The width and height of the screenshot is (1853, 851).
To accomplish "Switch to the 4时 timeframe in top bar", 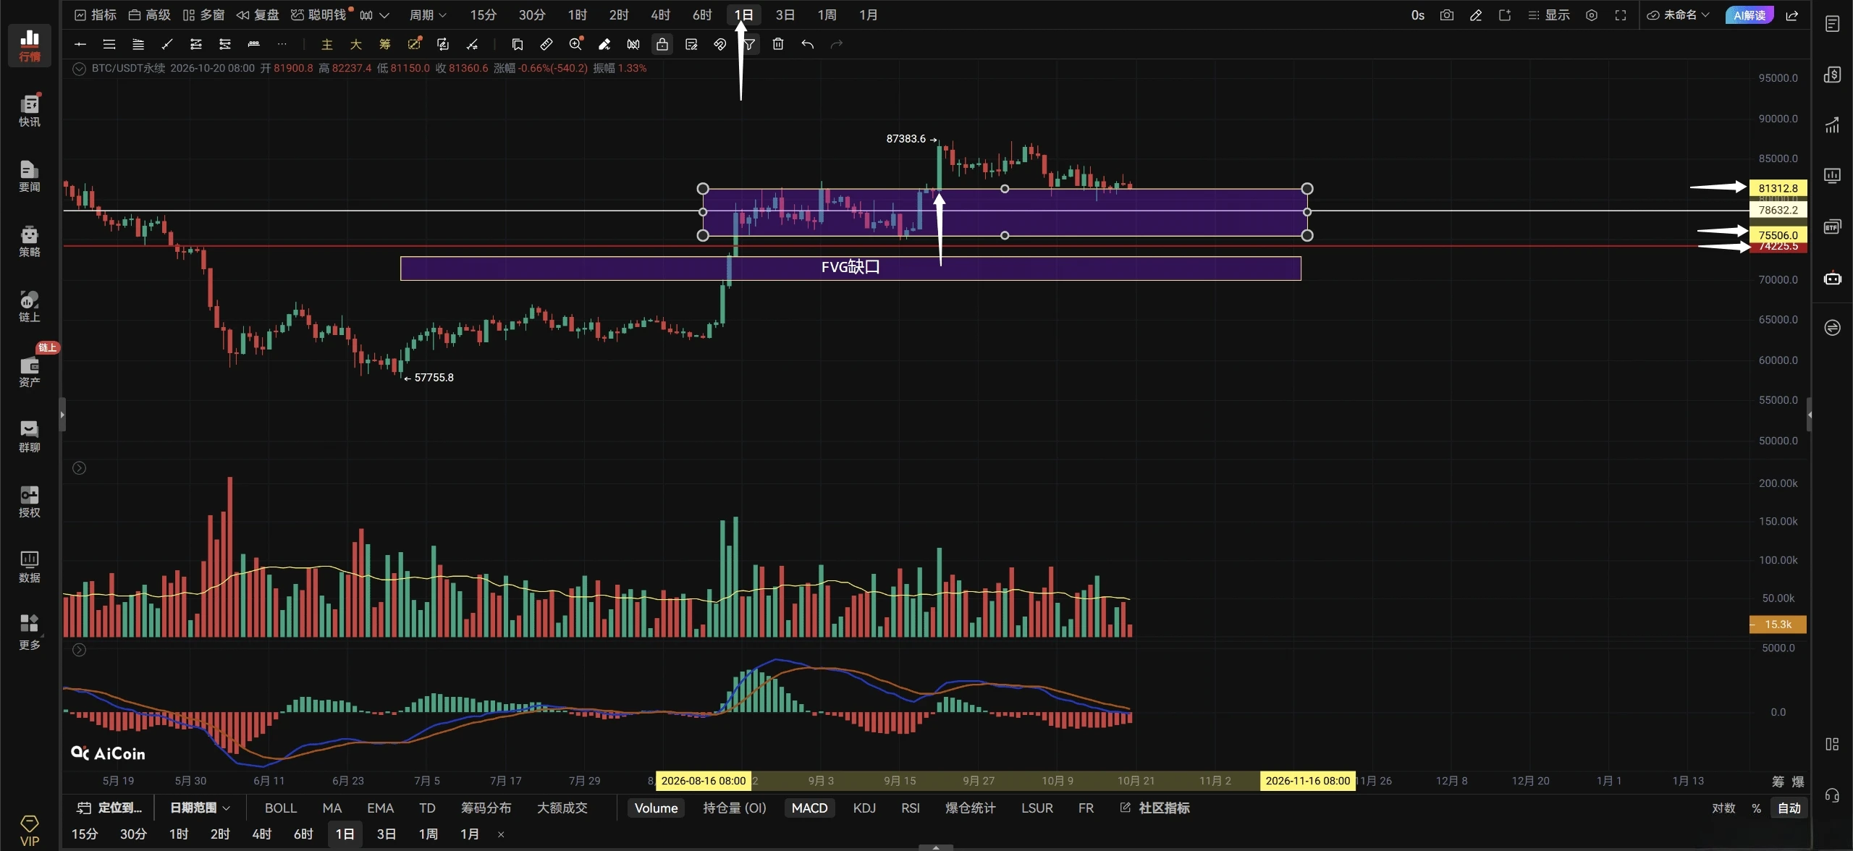I will coord(660,14).
